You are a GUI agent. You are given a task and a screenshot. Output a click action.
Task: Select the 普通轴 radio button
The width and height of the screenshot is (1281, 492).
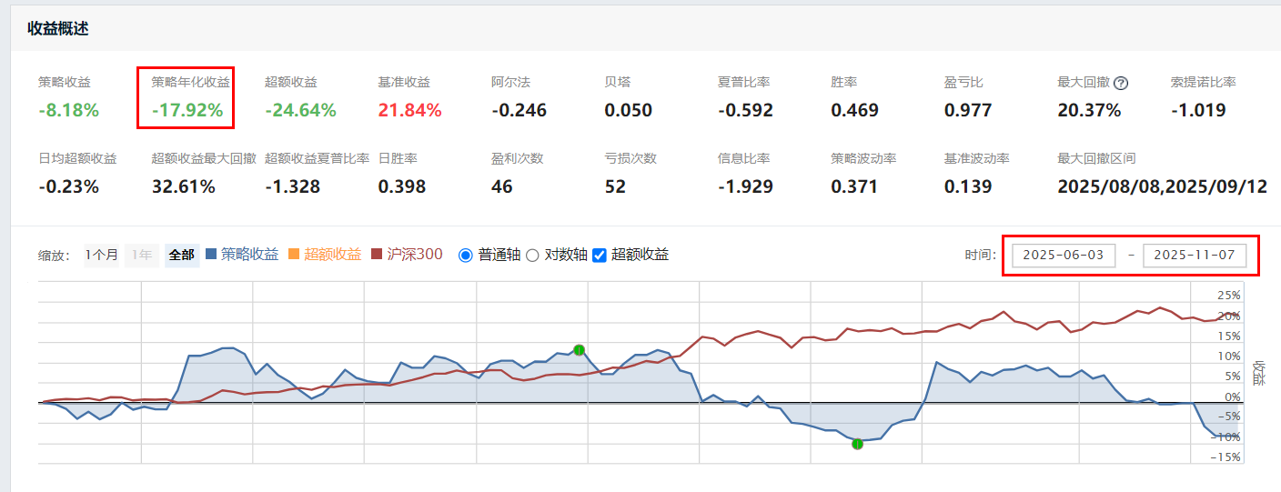pyautogui.click(x=466, y=256)
